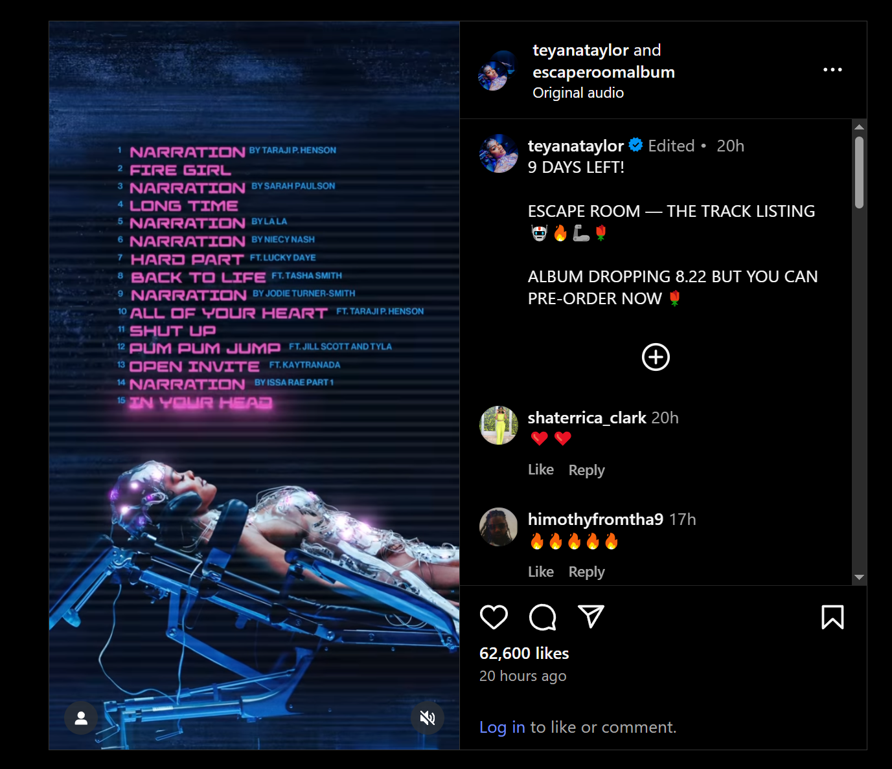Open himothyfromtha9 profile picture

[499, 527]
